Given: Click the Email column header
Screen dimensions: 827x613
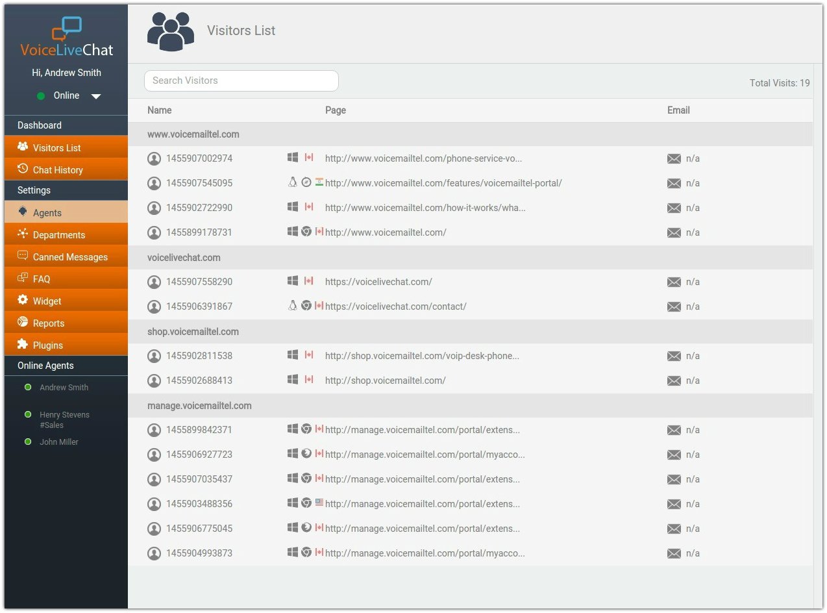Looking at the screenshot, I should (678, 110).
